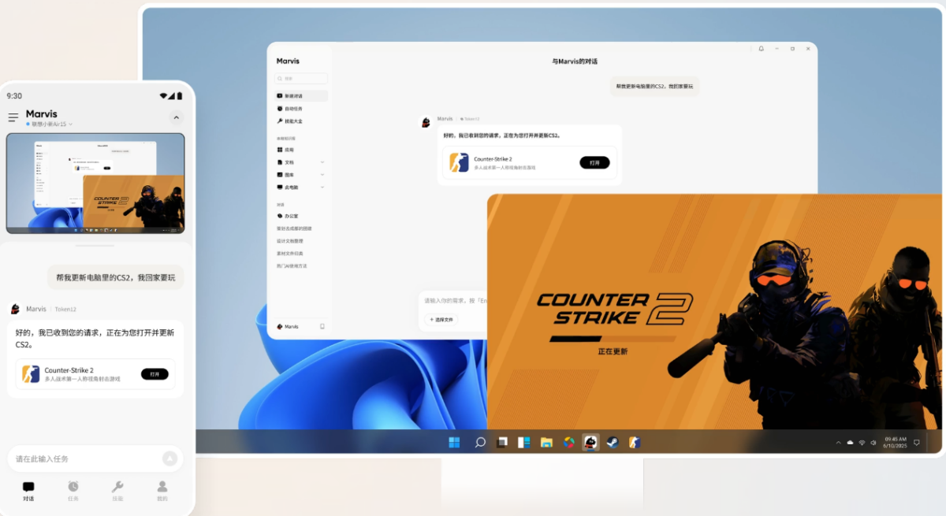
Task: Switch to the 技能 tab on phone
Action: click(117, 491)
